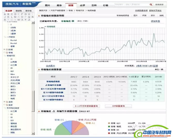
Task: Filter brands by letter M
Action: coord(15,17)
